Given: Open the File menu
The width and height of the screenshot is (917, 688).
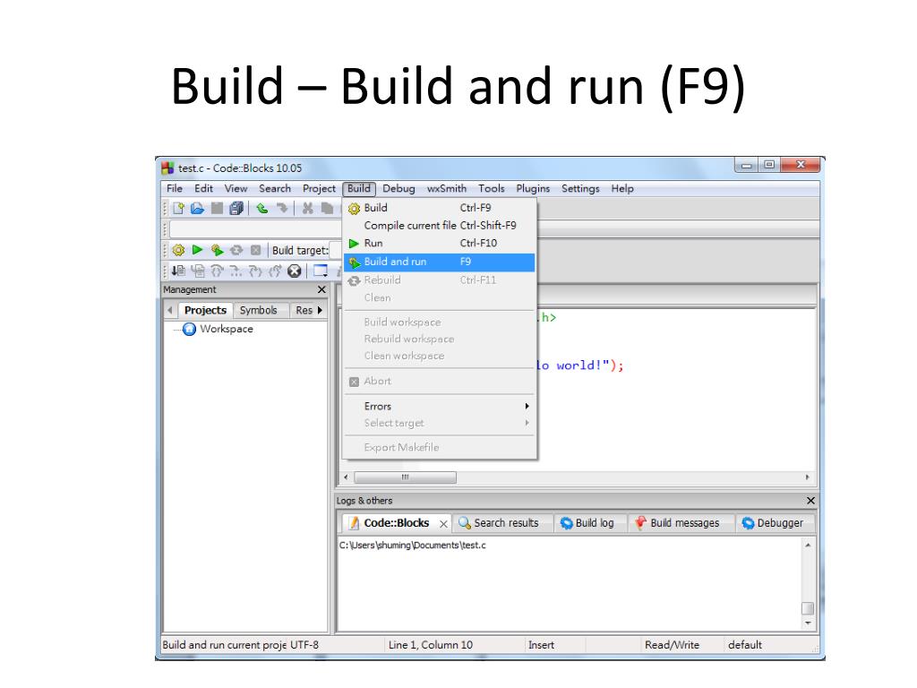Looking at the screenshot, I should (175, 188).
